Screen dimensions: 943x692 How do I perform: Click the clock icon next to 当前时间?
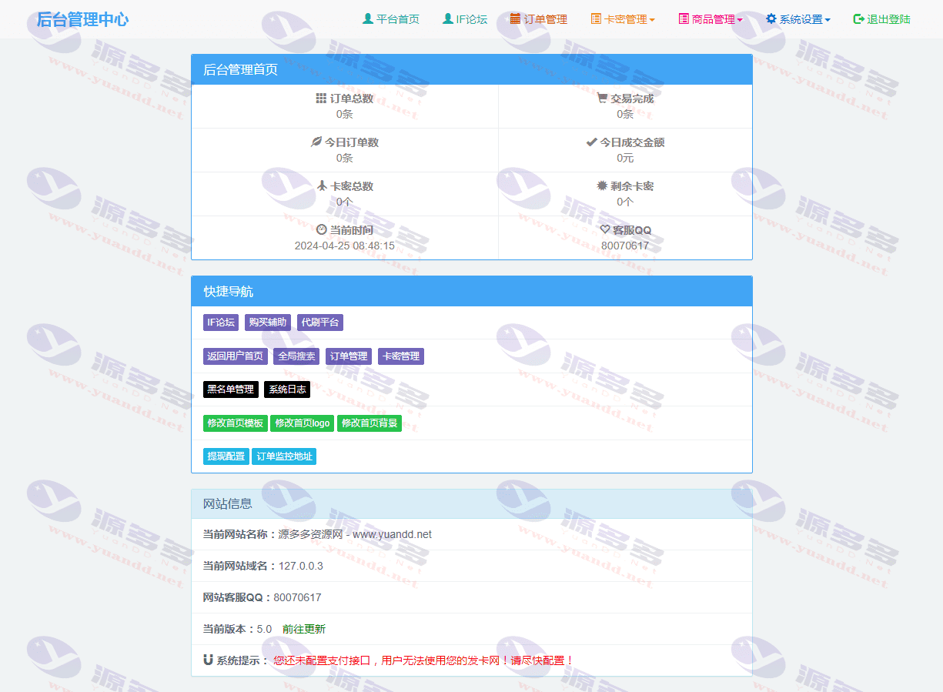pos(322,229)
